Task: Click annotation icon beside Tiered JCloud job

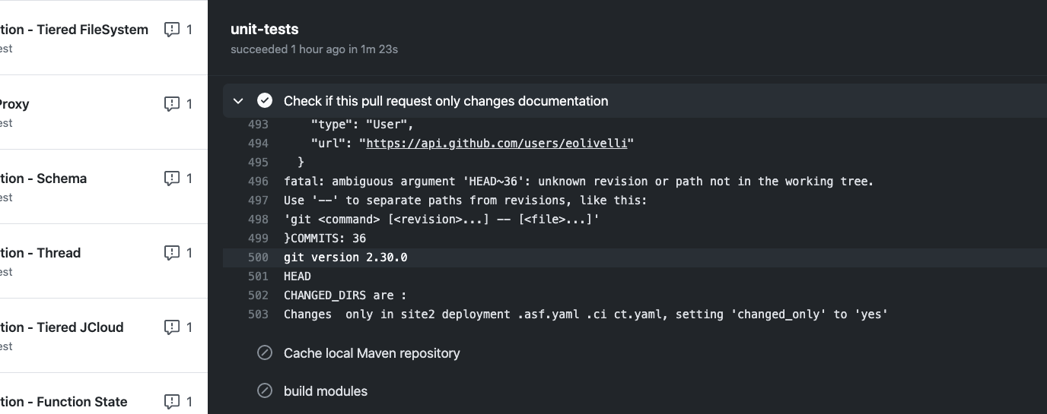Action: click(x=172, y=327)
